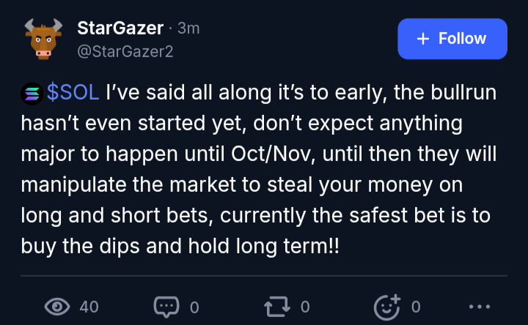
Task: Click the eye views icon
Action: 57,307
